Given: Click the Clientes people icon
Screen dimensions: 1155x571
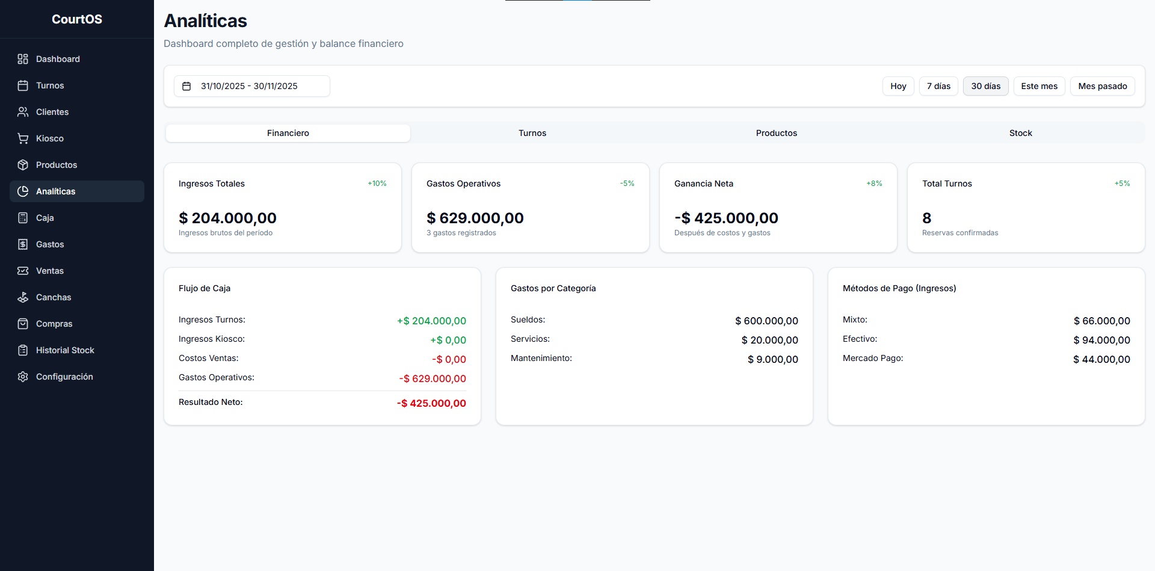Looking at the screenshot, I should point(23,112).
